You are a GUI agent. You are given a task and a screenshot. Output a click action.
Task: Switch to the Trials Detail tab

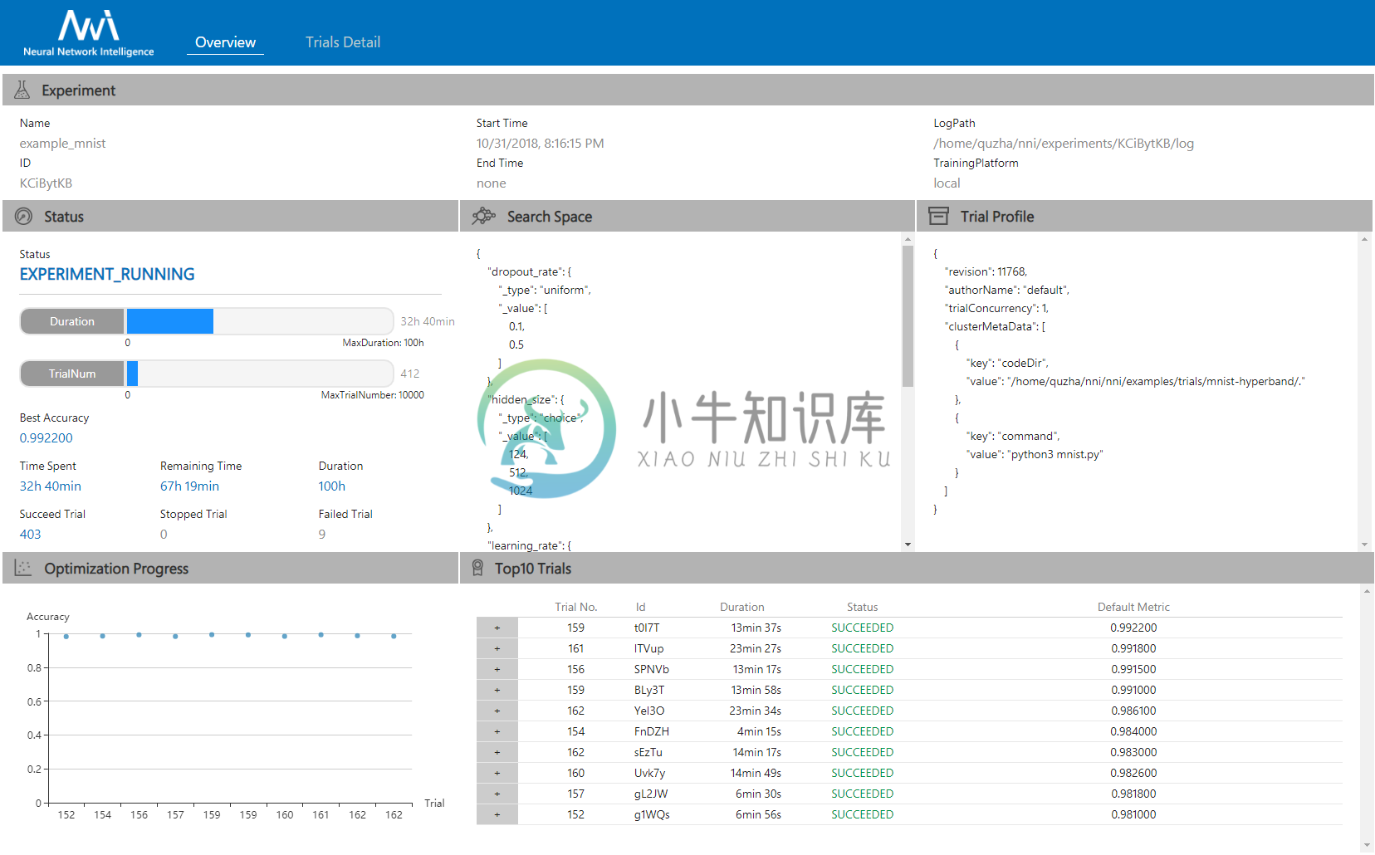click(x=343, y=42)
